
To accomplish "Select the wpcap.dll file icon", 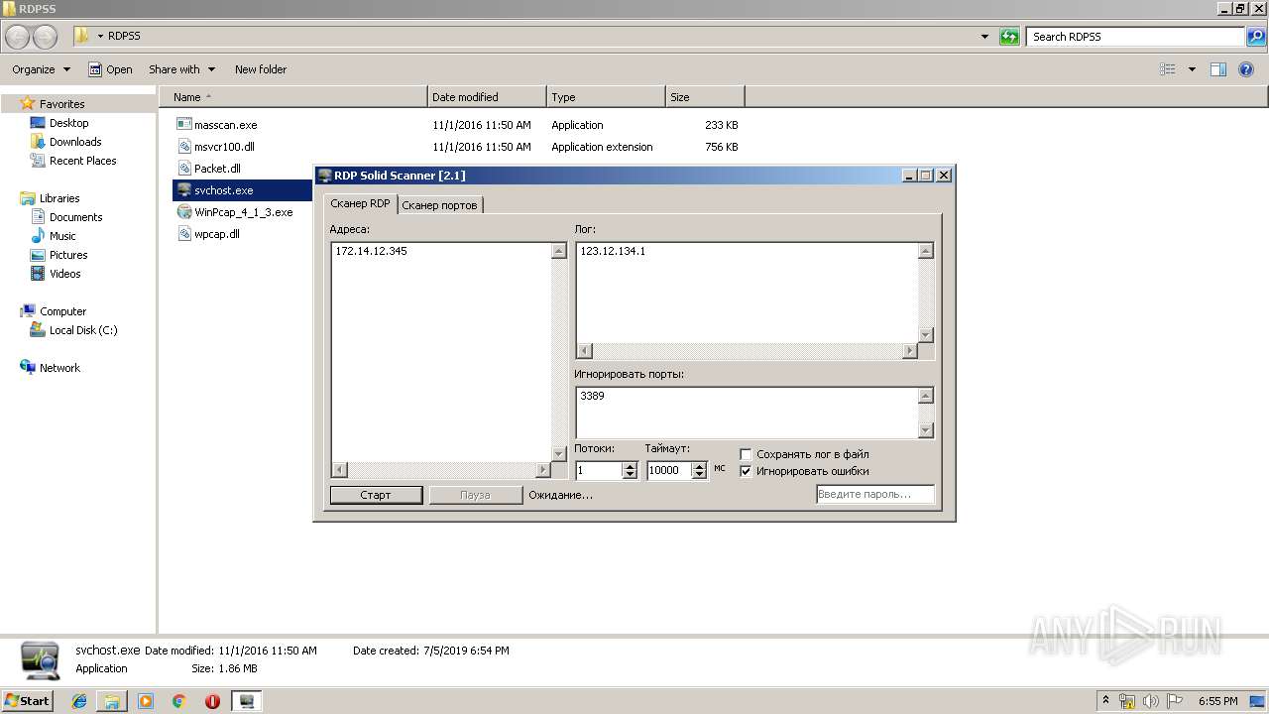I will (184, 234).
